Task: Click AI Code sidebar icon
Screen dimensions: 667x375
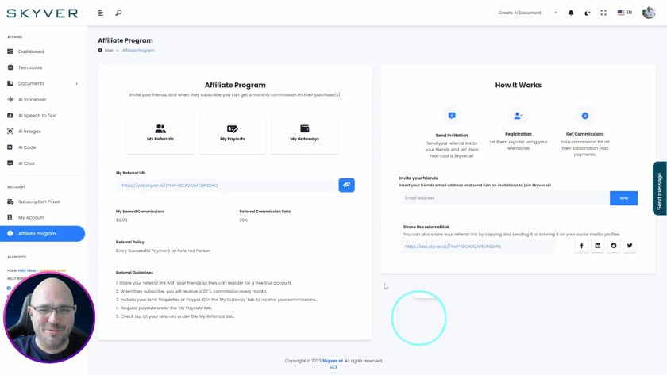Action: [x=10, y=147]
